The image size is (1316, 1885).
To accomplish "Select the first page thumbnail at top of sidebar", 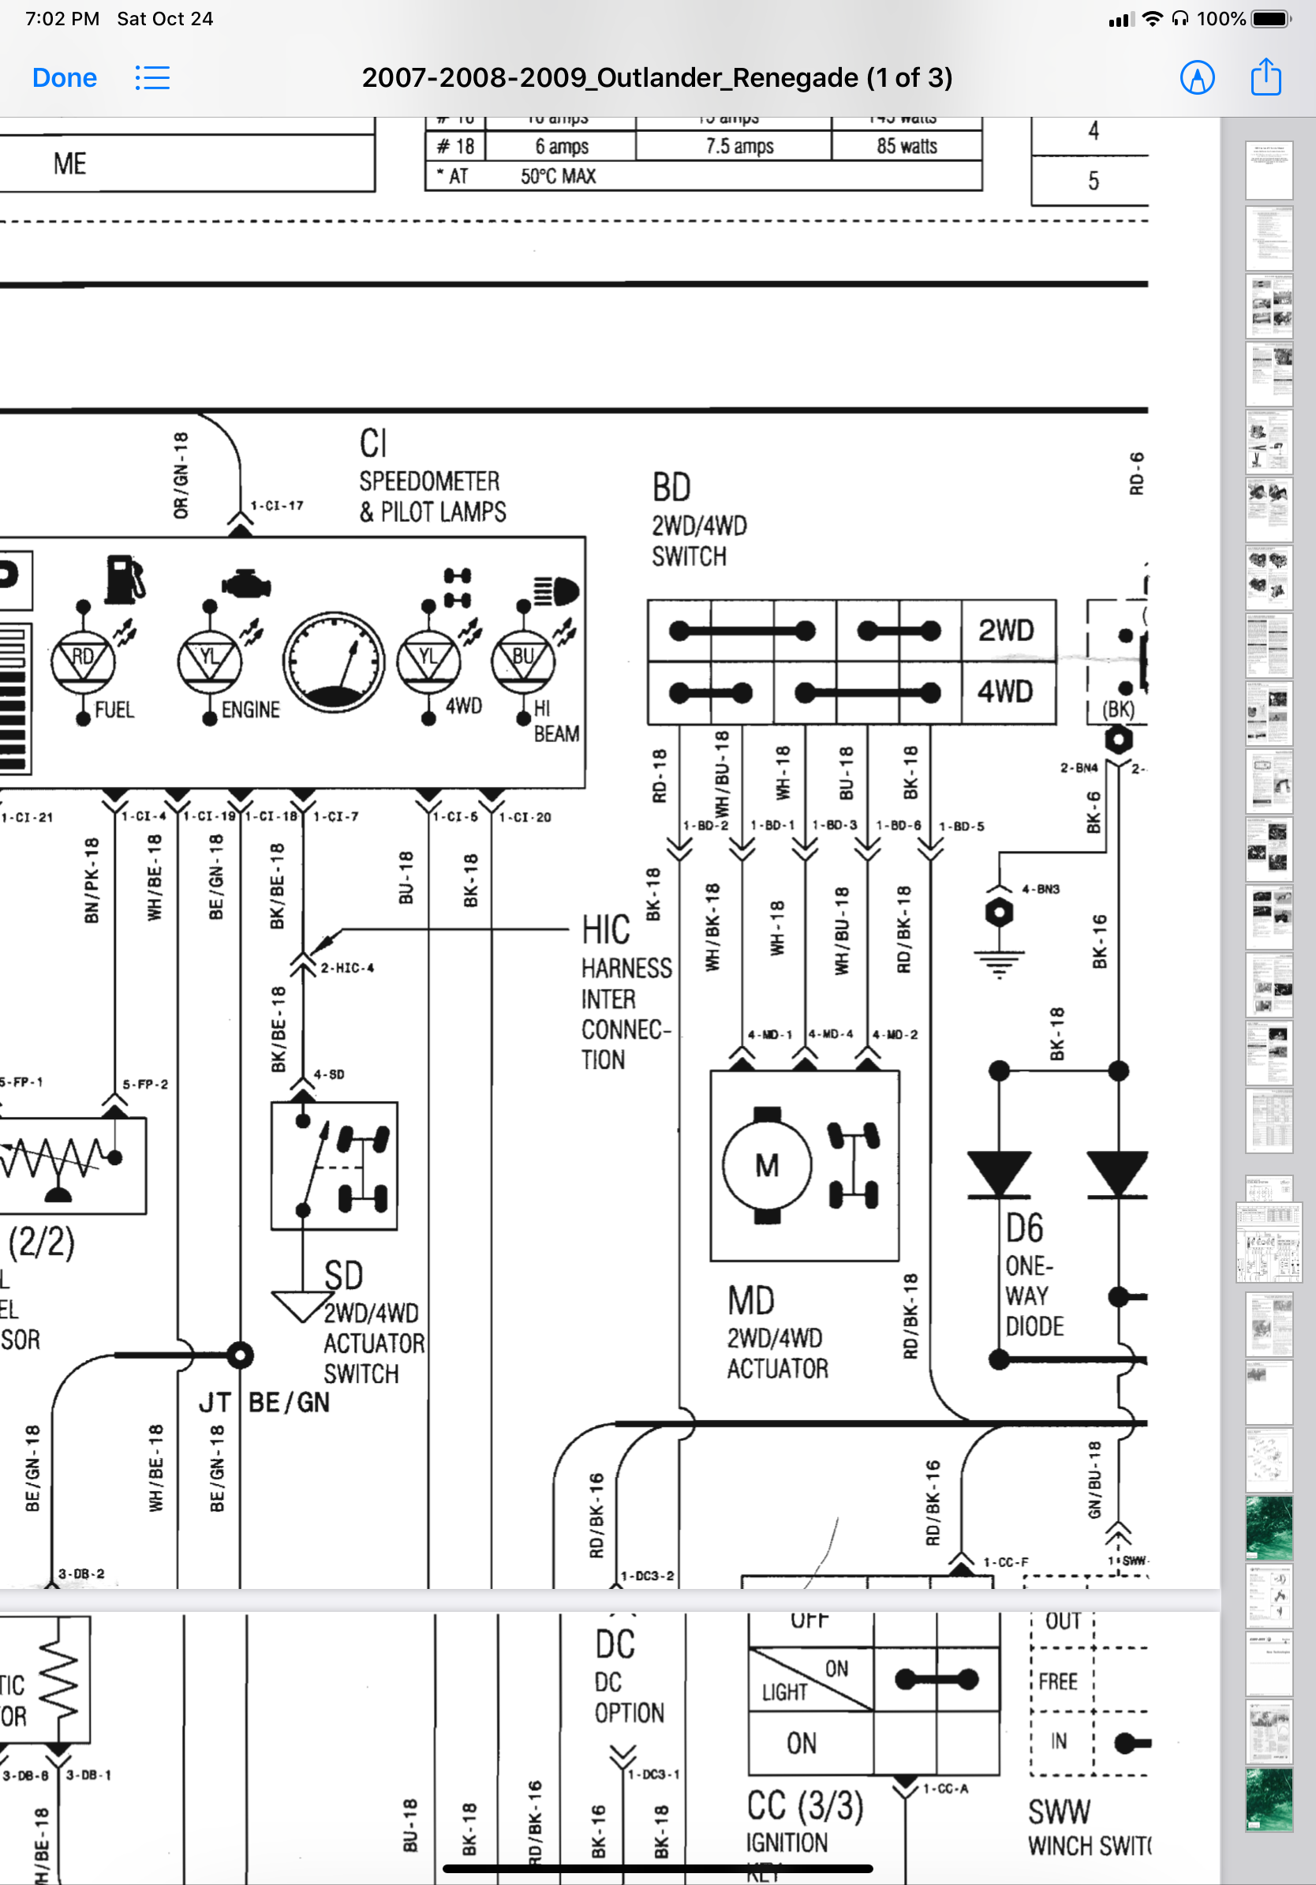I will 1269,170.
